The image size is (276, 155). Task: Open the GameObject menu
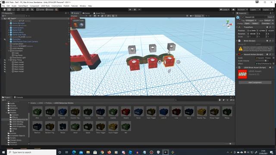23,6
